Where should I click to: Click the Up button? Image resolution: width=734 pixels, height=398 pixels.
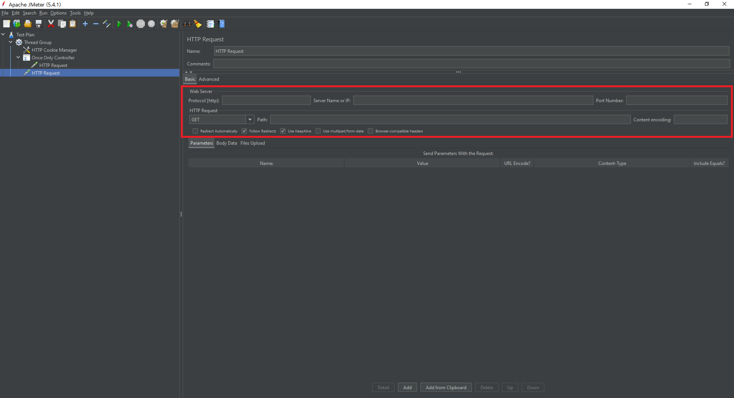(x=510, y=387)
